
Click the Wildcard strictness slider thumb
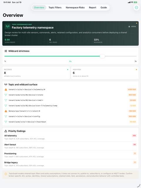[103, 56]
